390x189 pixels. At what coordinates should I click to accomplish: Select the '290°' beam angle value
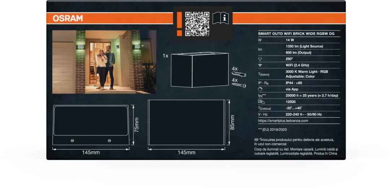(290, 59)
